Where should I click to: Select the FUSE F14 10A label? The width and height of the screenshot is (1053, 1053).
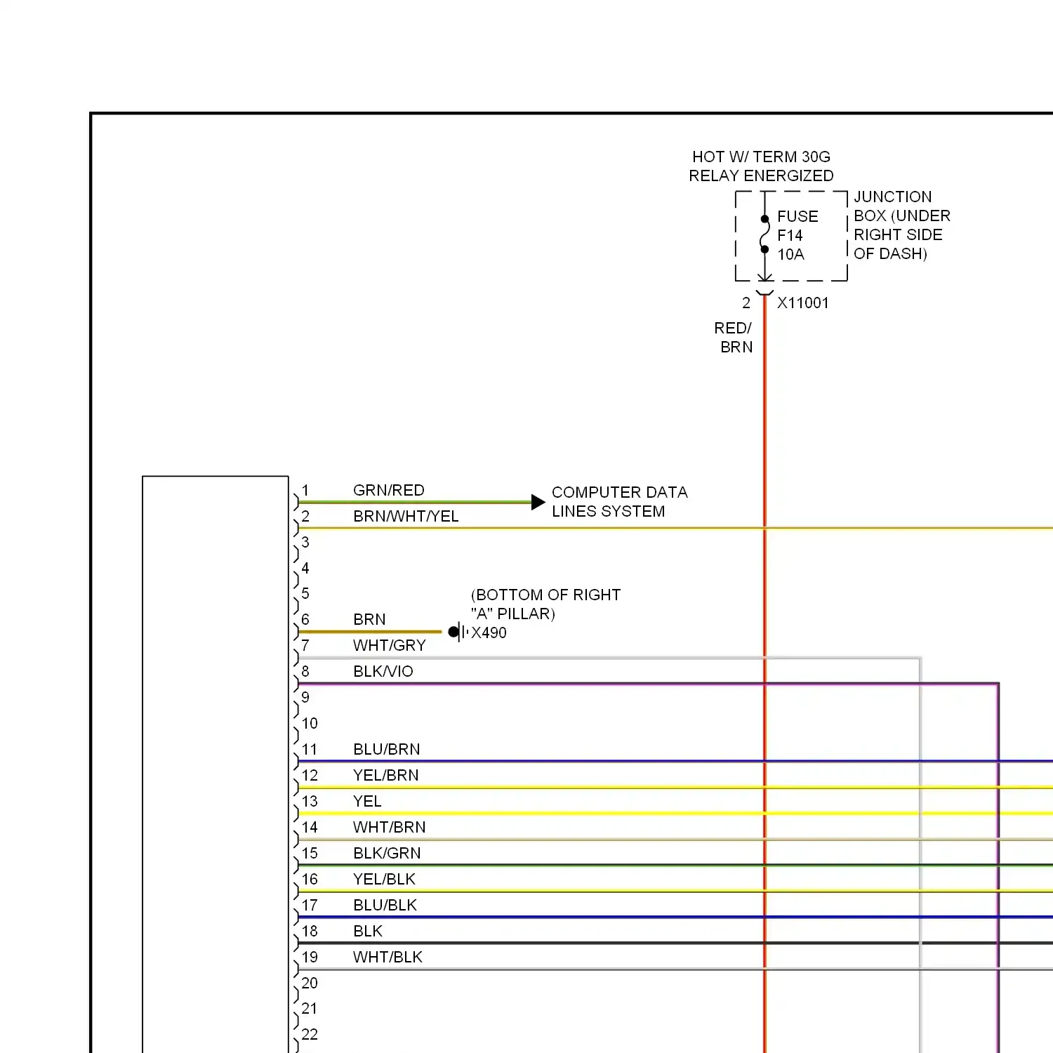[x=797, y=235]
